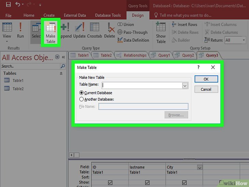Open the Return All dropdown
Image resolution: width=249 pixels, height=187 pixels.
244,40
